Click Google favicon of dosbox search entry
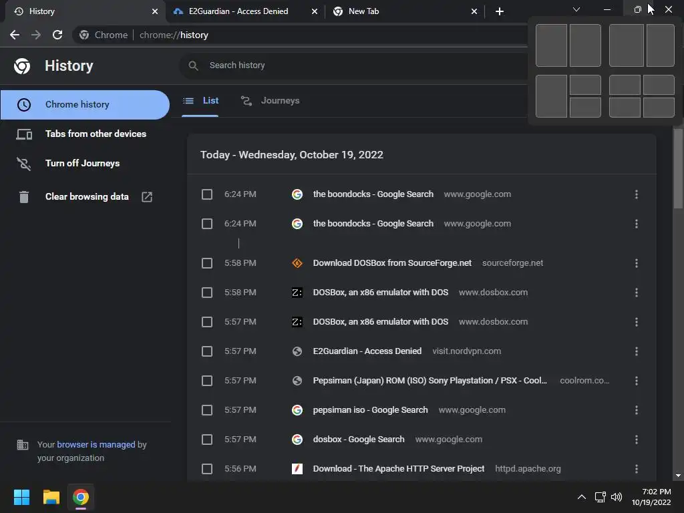 click(x=297, y=440)
